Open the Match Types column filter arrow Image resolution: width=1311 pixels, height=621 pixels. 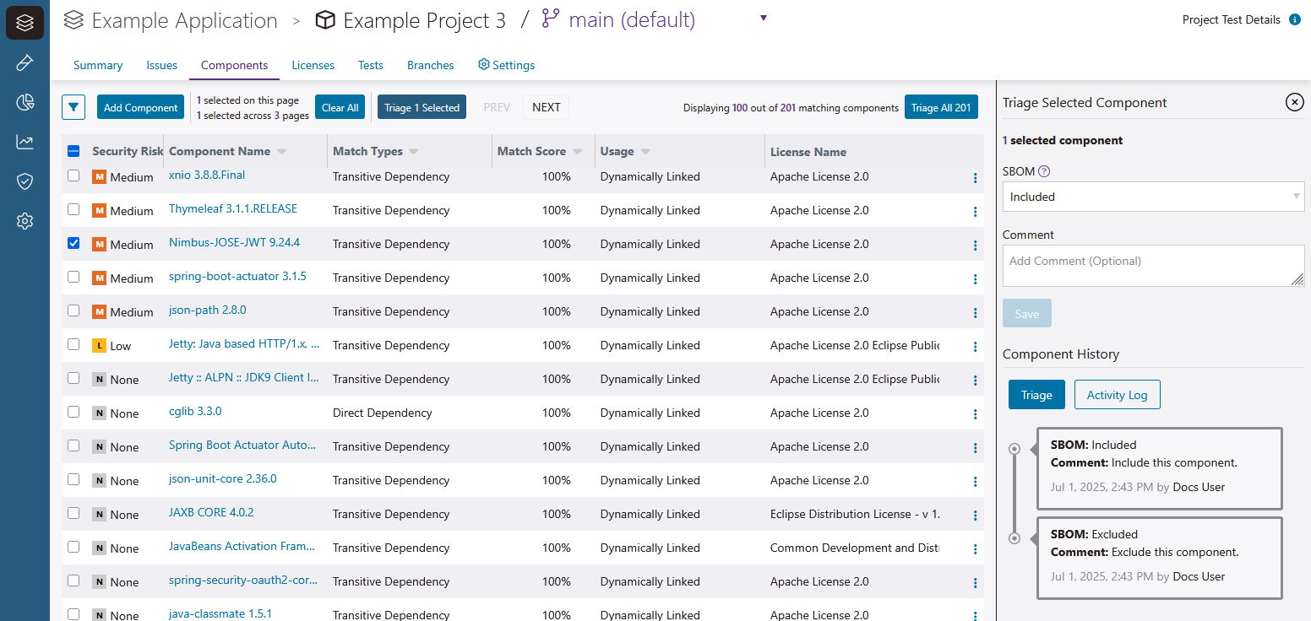point(414,152)
